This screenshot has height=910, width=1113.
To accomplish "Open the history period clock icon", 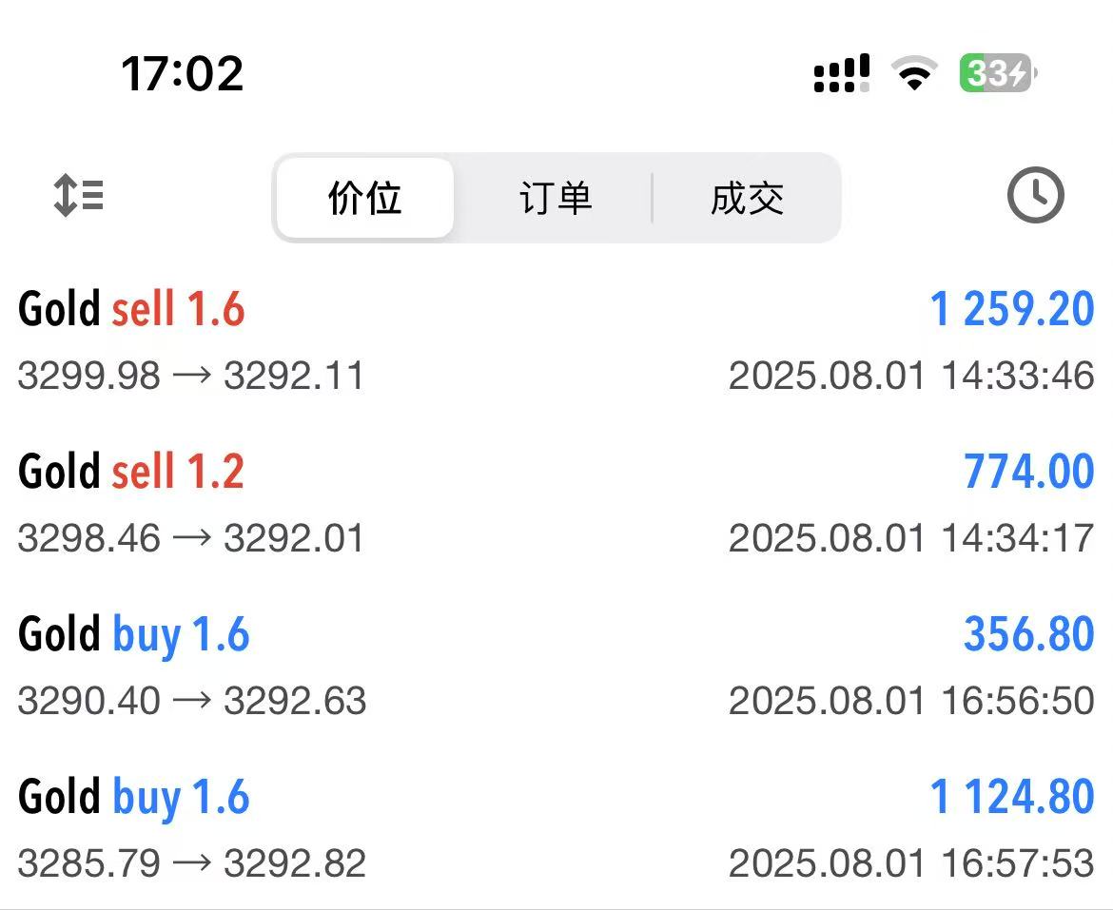I will click(x=1035, y=195).
